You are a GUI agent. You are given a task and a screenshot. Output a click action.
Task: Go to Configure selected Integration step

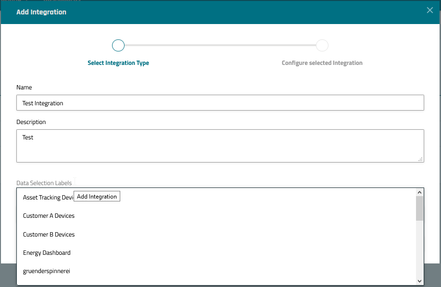tap(322, 63)
